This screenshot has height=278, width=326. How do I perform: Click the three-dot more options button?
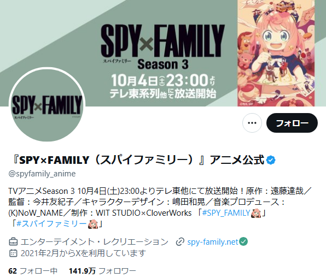pos(252,123)
